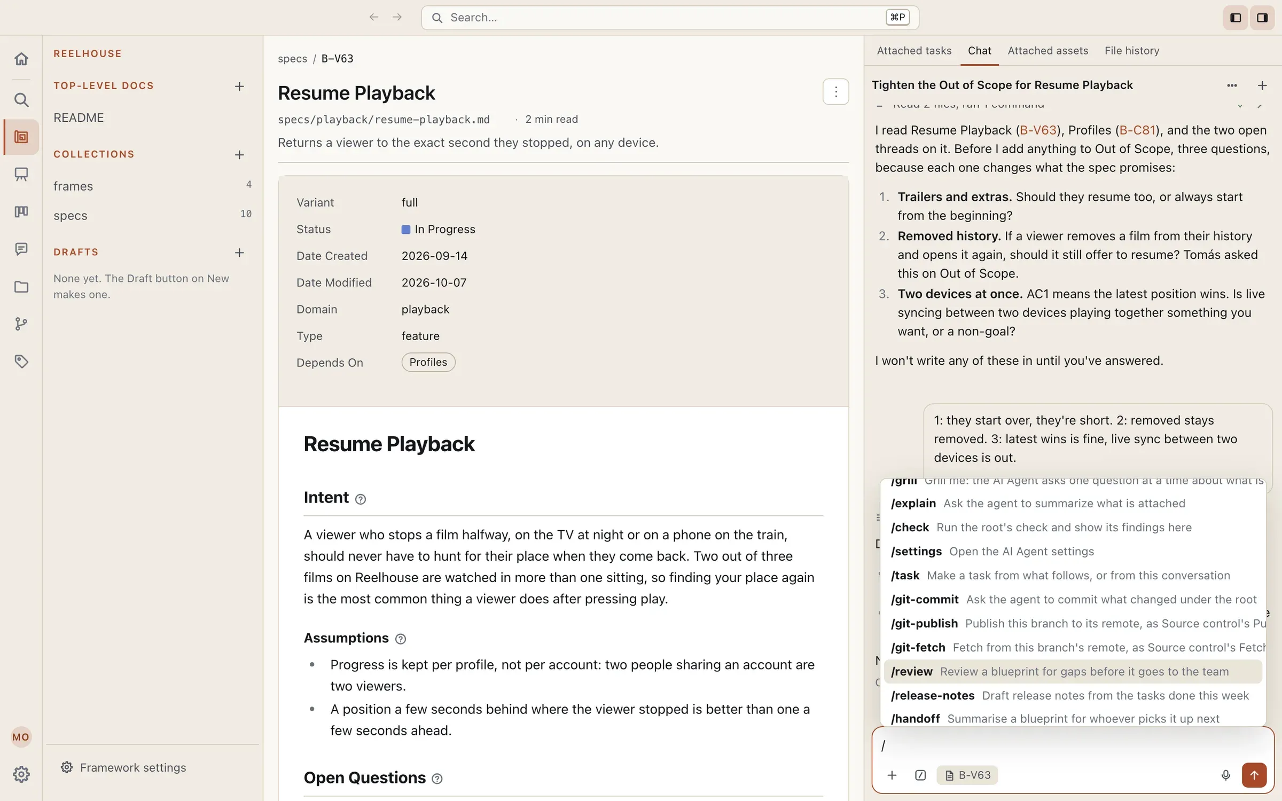1282x801 pixels.
Task: Choose the /task slash command
Action: point(1073,575)
